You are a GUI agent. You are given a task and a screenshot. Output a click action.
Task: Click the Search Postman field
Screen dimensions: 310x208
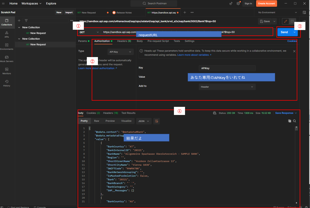point(154,4)
